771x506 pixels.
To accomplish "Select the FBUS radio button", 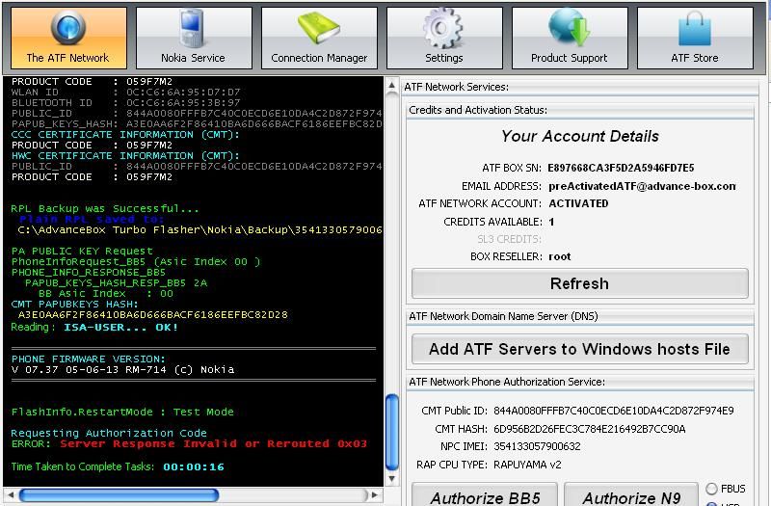I will [x=712, y=490].
